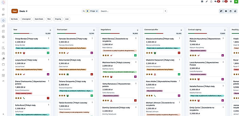Open the kebab menu on Tetiana Ostapenko card
The width and height of the screenshot is (239, 116).
[92, 81]
